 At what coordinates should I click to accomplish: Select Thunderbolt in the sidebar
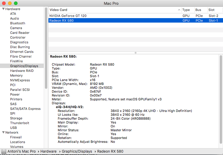[x=20, y=123]
